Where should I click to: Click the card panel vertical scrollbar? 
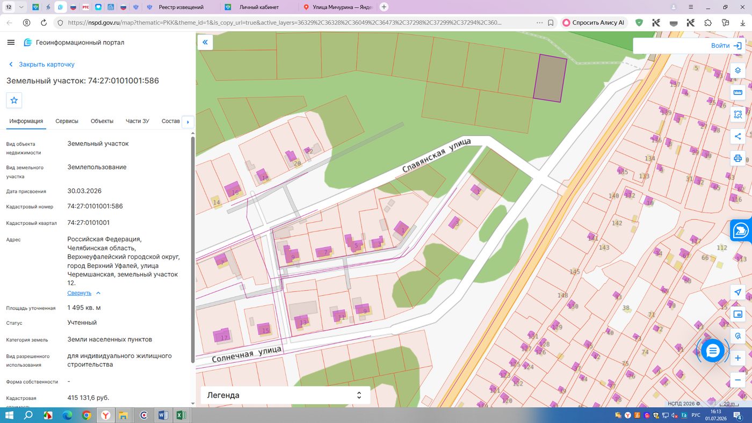click(193, 250)
